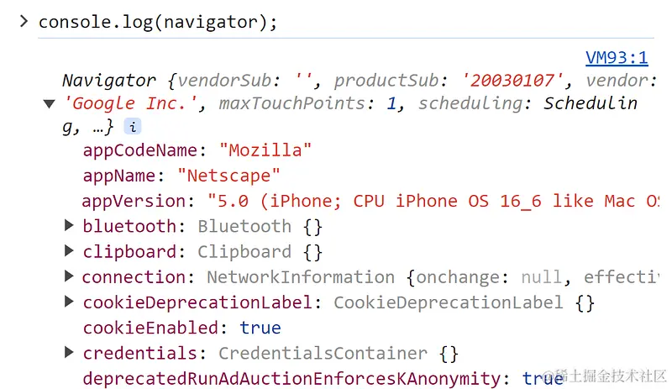The image size is (672, 389).
Task: Select deprecatedRunAdAuctionEnforcesKAnonymity property
Action: coord(291,379)
